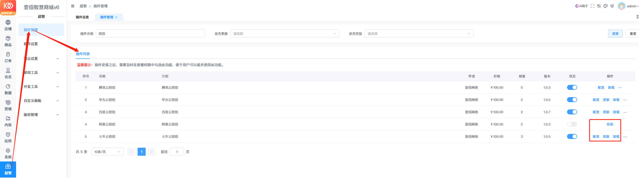639x178 pixels.
Task: Click the clear cache brush icon
Action: 612,6
